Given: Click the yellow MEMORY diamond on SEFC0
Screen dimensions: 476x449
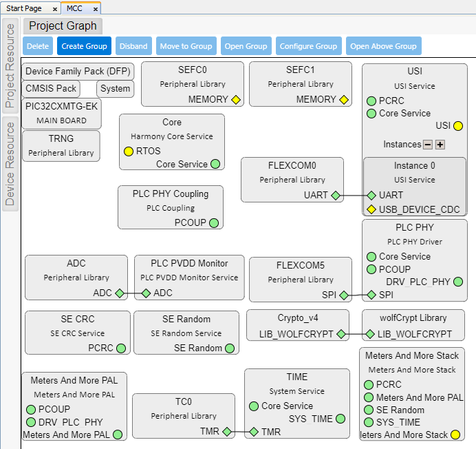Looking at the screenshot, I should coord(236,100).
